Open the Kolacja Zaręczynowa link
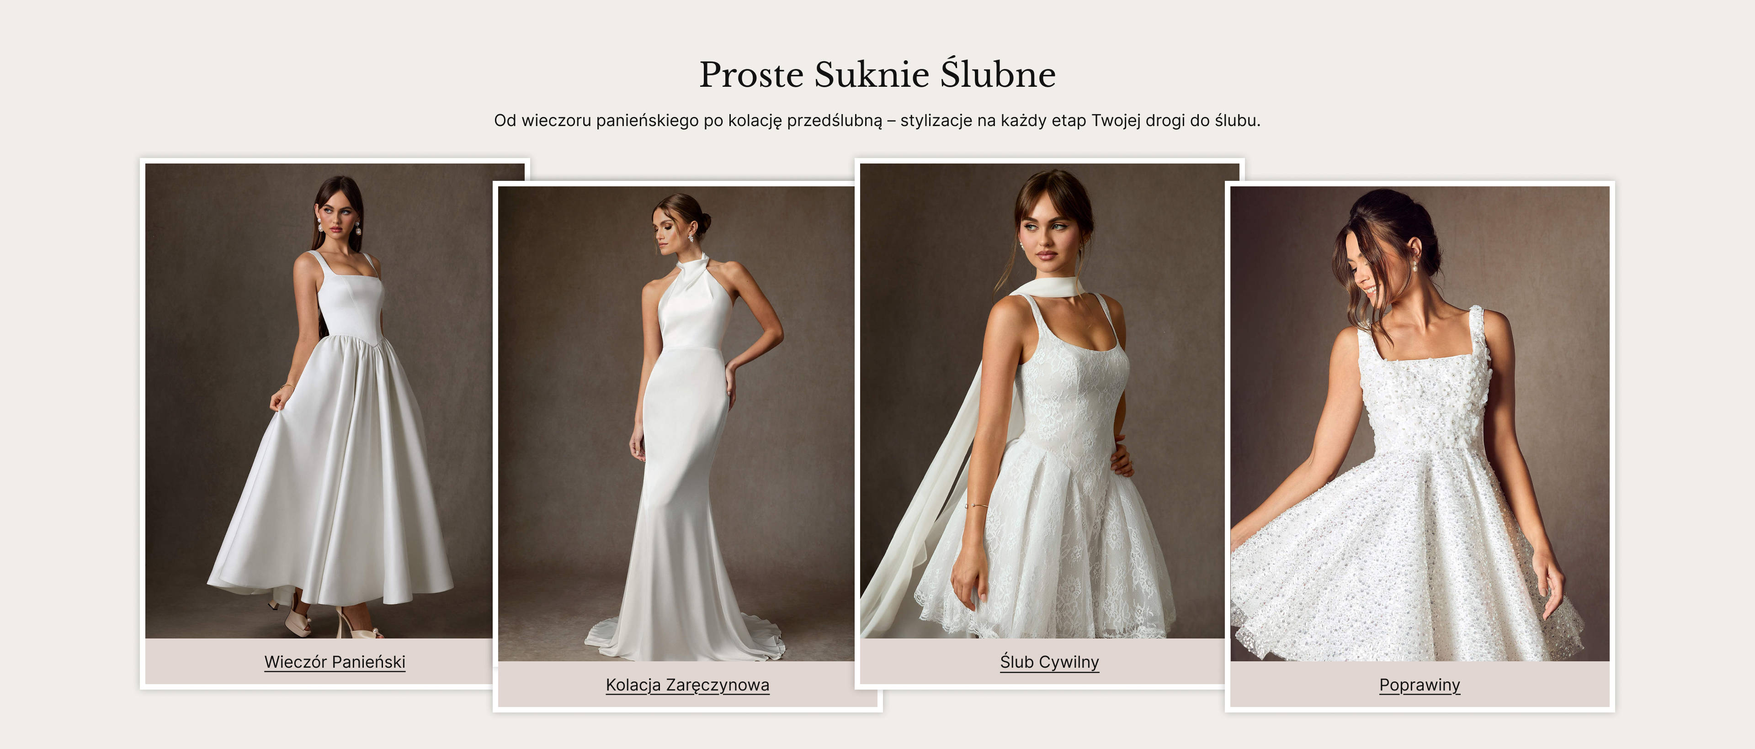Screen dimensions: 1755x749 pyautogui.click(x=687, y=685)
